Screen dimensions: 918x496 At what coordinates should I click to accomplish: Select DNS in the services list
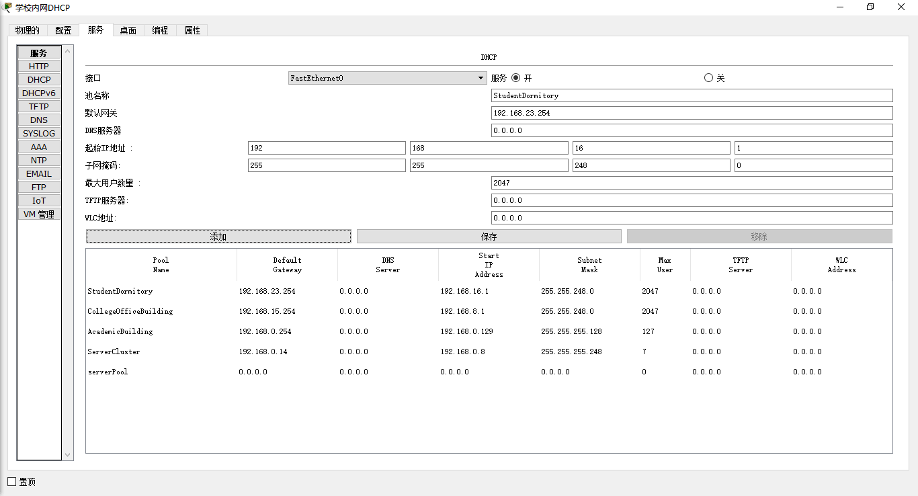tap(39, 120)
